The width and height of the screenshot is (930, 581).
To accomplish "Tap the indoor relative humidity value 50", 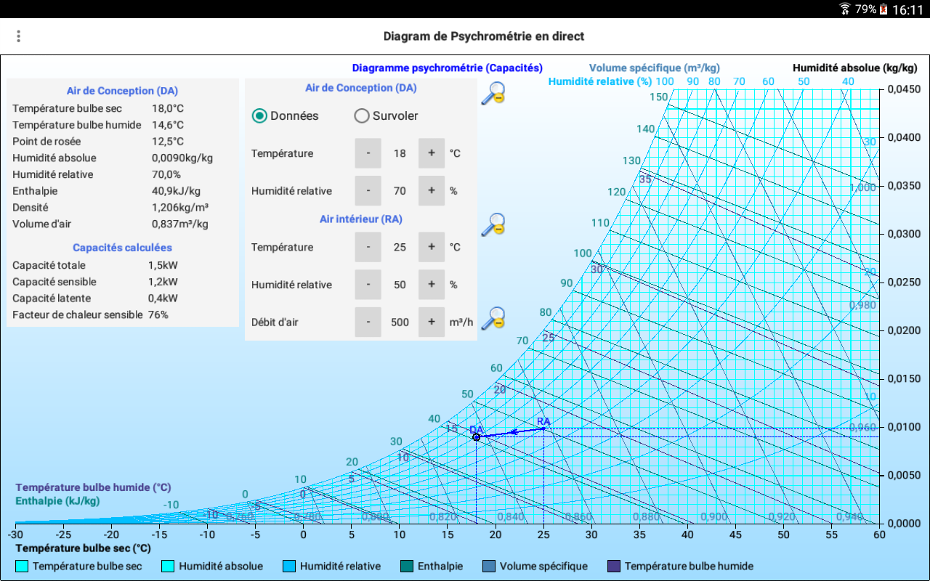I will pyautogui.click(x=400, y=285).
